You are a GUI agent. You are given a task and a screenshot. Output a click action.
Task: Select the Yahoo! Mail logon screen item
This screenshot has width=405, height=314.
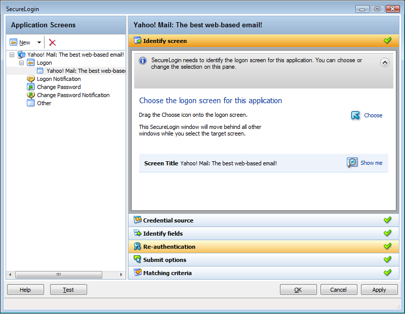(x=85, y=71)
